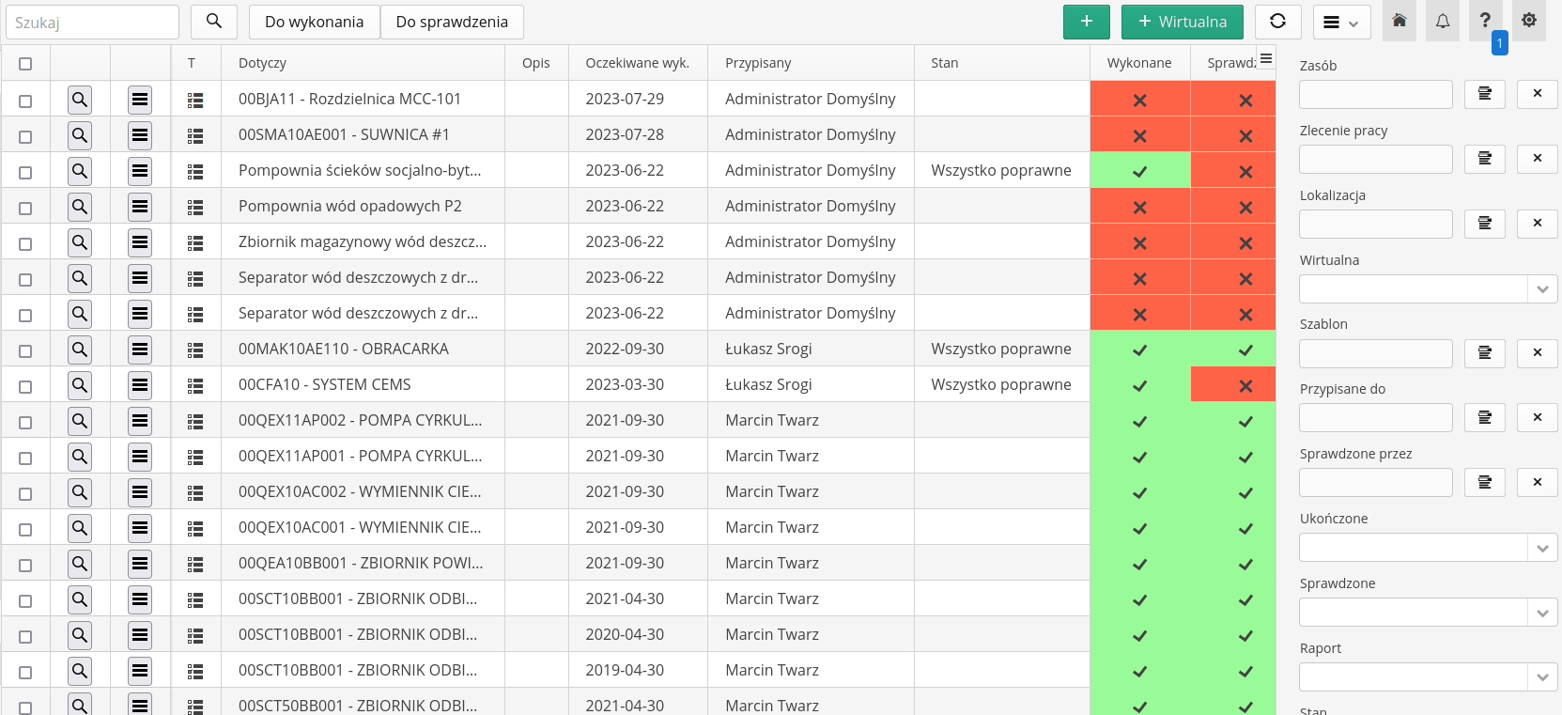Open row menu for 00SMA10AE001 SUWNICA

click(x=140, y=135)
